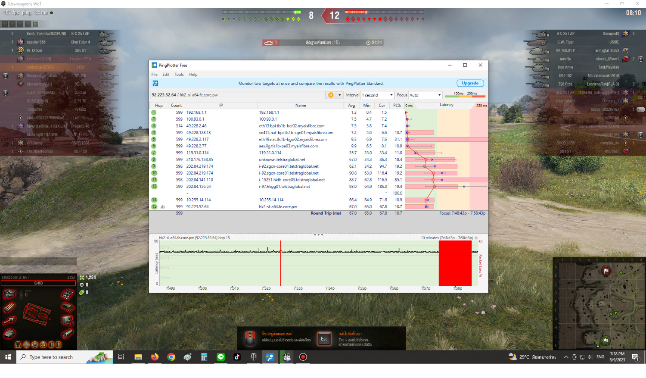
Task: Sort by the Hop column header
Action: [159, 105]
